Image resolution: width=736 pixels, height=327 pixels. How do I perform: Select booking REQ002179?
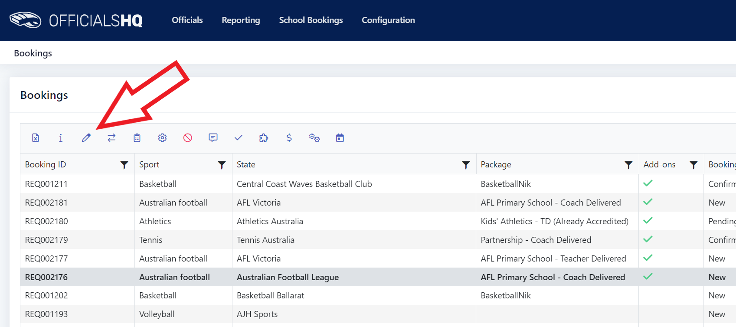[x=46, y=240]
